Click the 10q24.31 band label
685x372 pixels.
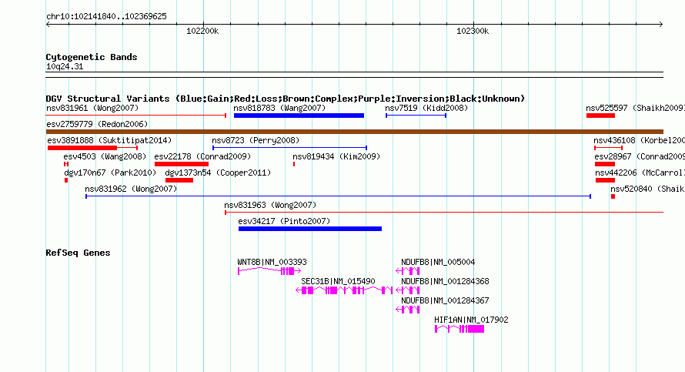[65, 66]
